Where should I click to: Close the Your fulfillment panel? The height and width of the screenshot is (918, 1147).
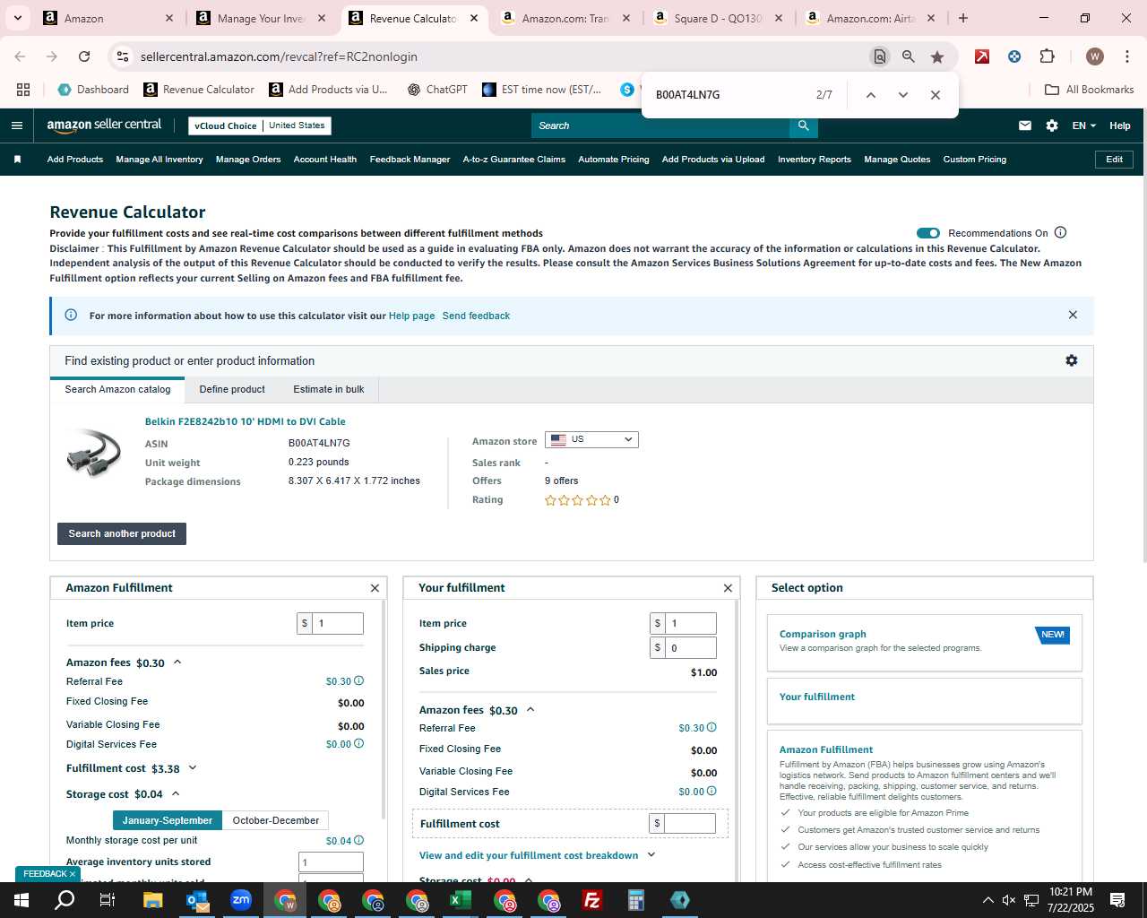click(x=728, y=588)
